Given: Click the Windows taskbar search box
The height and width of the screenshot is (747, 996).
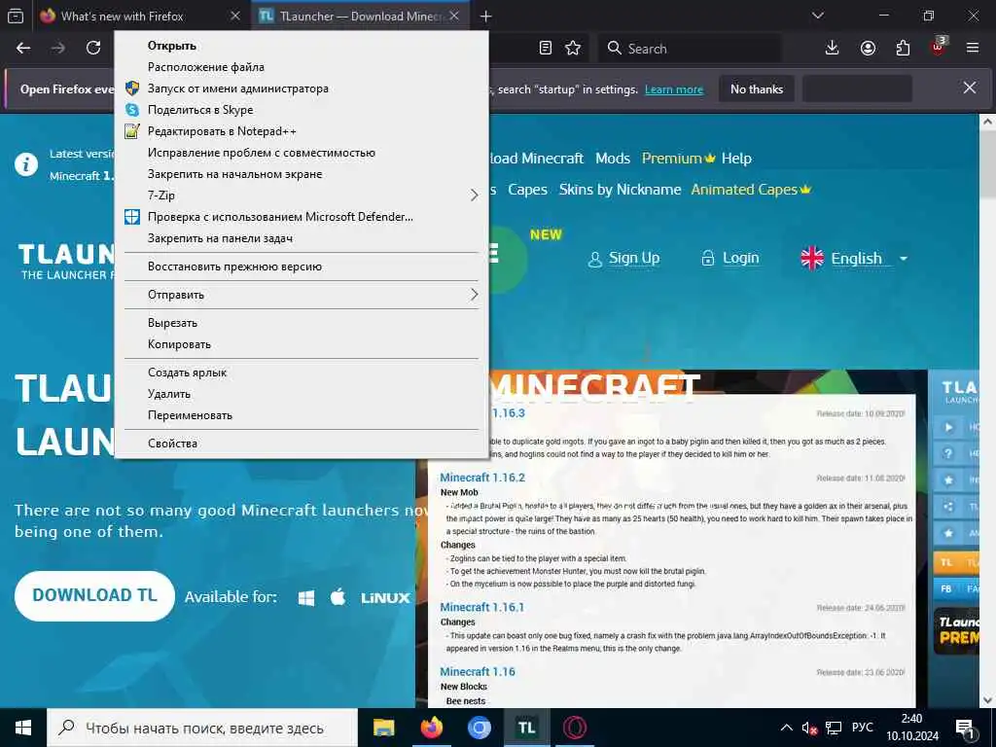Looking at the screenshot, I should click(202, 728).
